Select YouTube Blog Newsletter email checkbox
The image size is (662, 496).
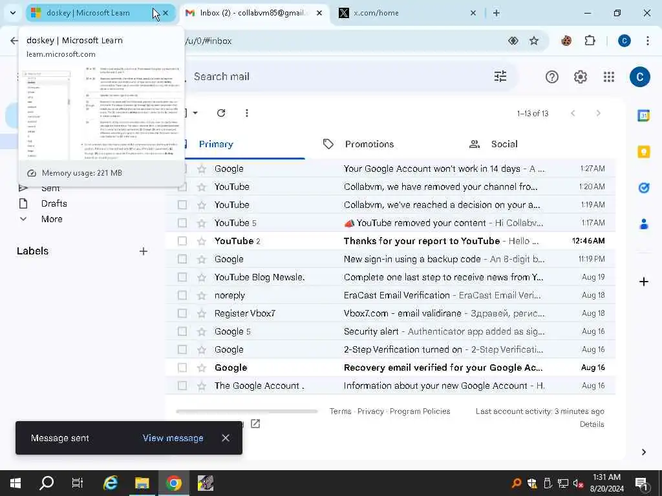coord(182,277)
